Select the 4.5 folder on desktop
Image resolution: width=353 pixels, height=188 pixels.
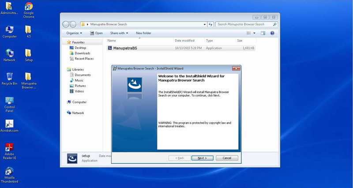(28, 32)
